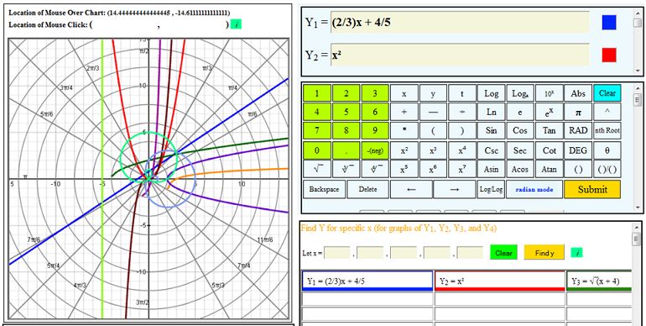Click the x cubed key
Screen dimensions: 646x326
tap(433, 150)
